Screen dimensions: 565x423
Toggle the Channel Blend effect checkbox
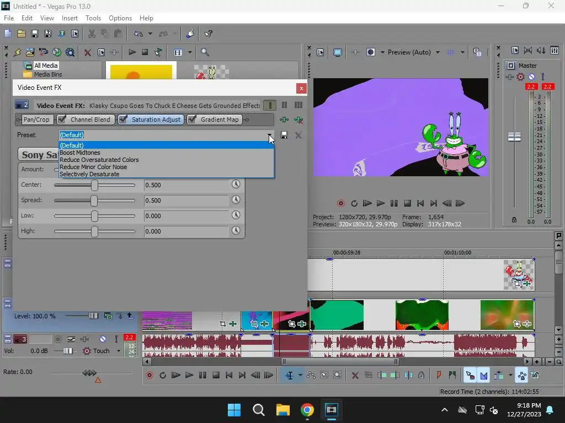[x=62, y=120]
